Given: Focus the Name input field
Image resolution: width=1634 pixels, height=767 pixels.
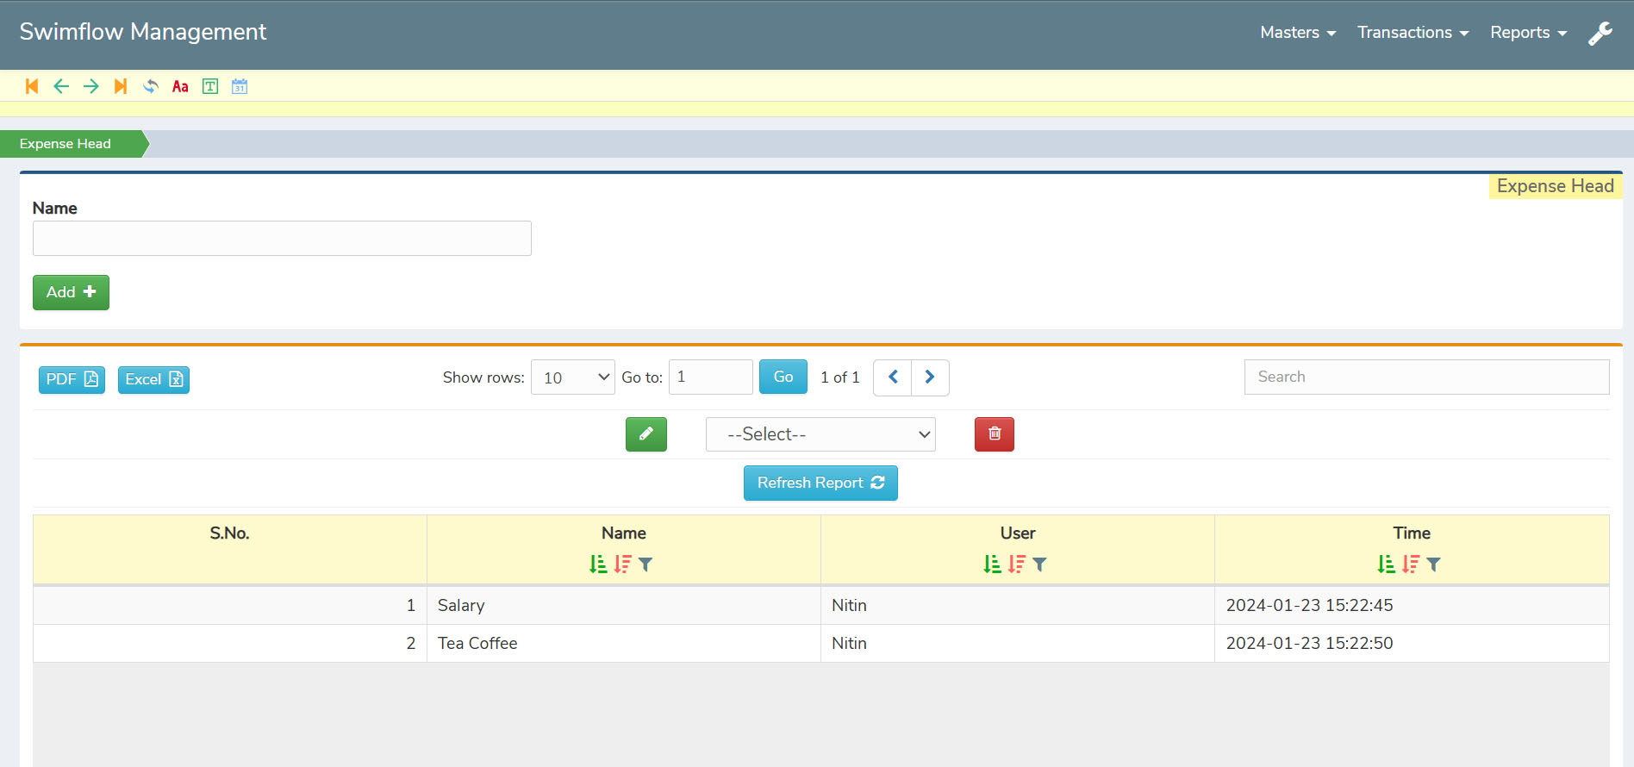Looking at the screenshot, I should [x=282, y=239].
